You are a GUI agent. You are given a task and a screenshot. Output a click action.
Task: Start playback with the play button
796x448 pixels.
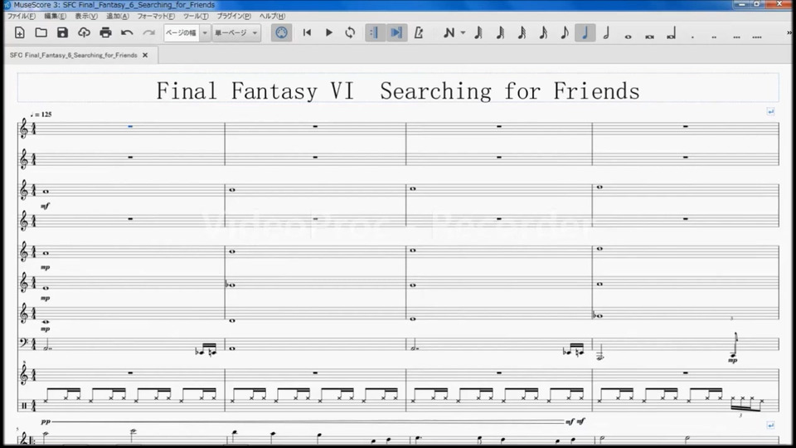tap(329, 33)
